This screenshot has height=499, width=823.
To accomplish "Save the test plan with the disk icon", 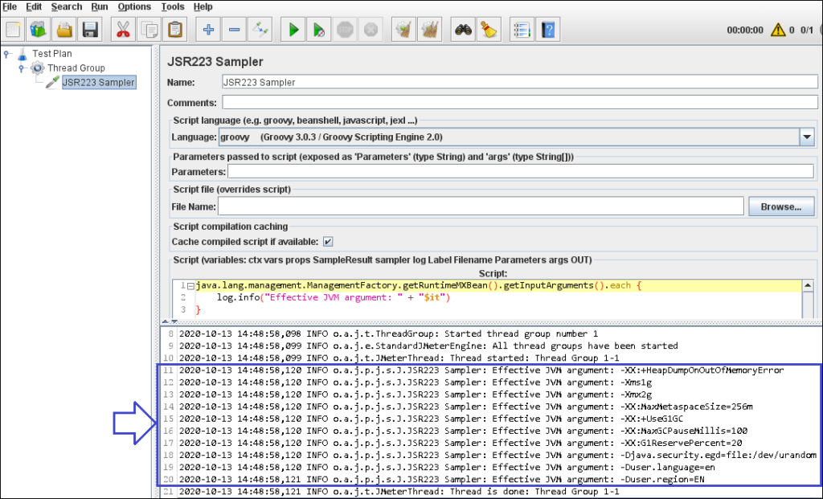I will tap(90, 29).
